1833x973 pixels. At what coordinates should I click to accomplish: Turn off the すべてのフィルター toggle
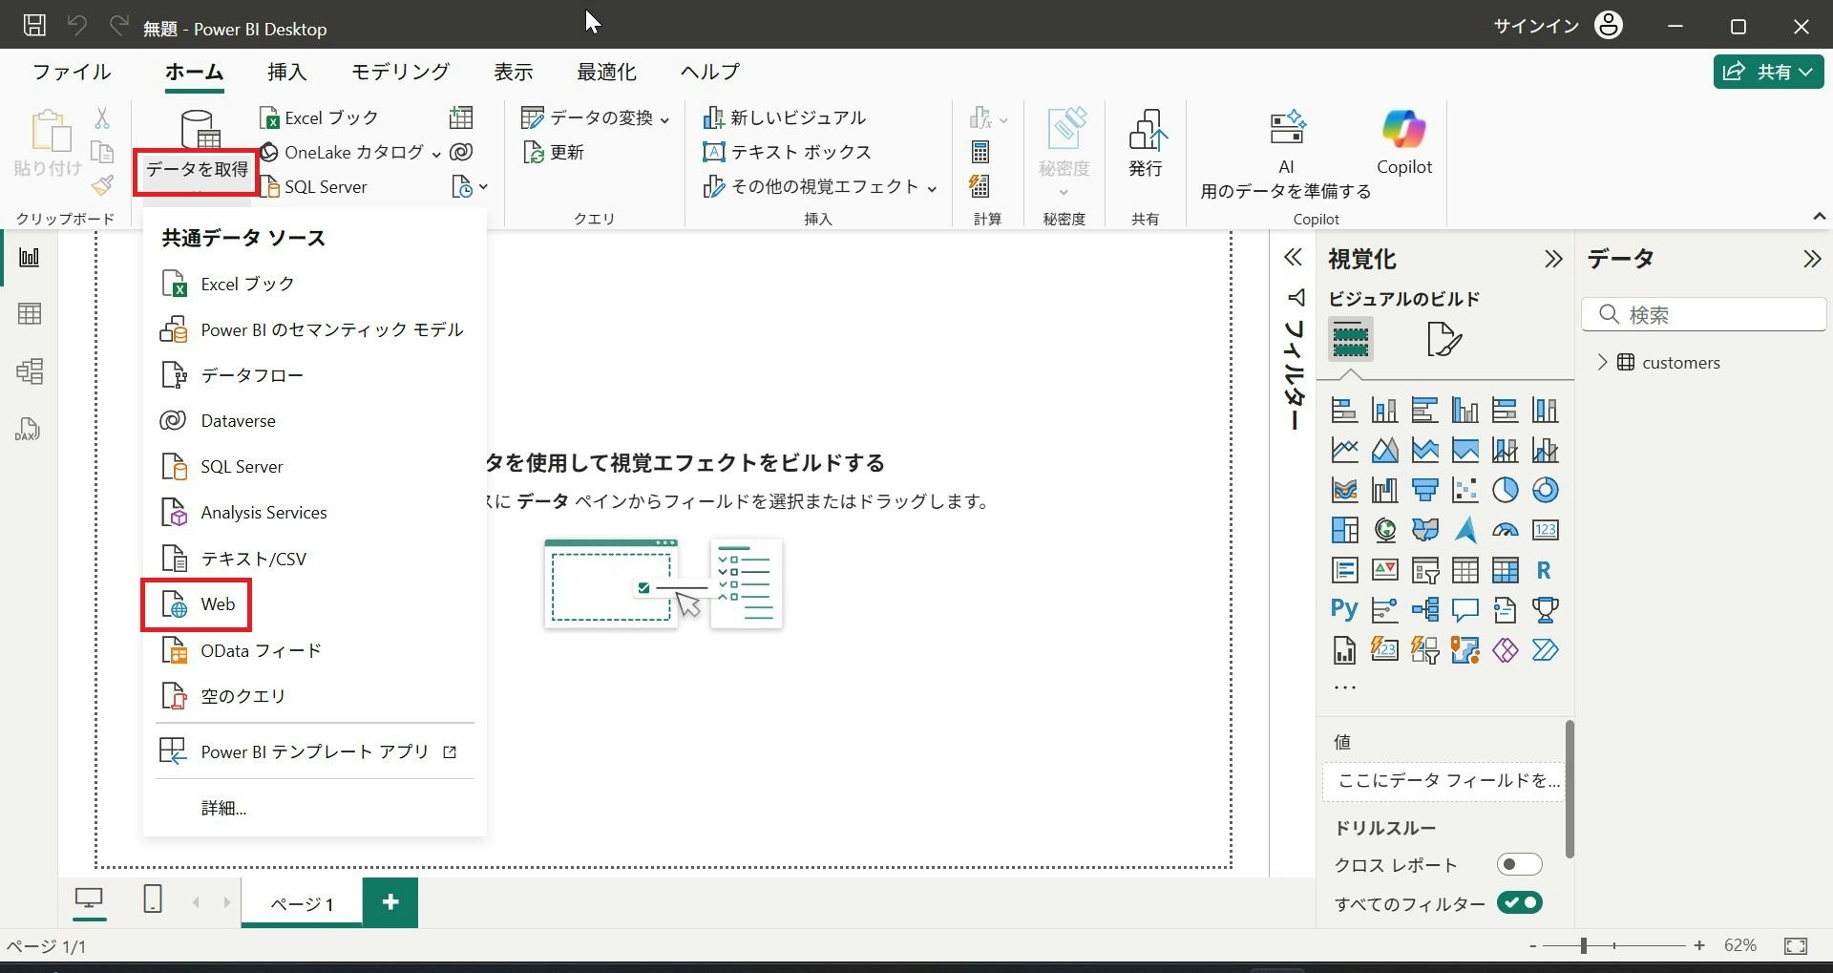click(x=1519, y=903)
